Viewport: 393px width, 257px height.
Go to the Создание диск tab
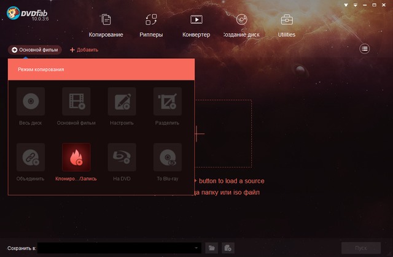(x=242, y=25)
